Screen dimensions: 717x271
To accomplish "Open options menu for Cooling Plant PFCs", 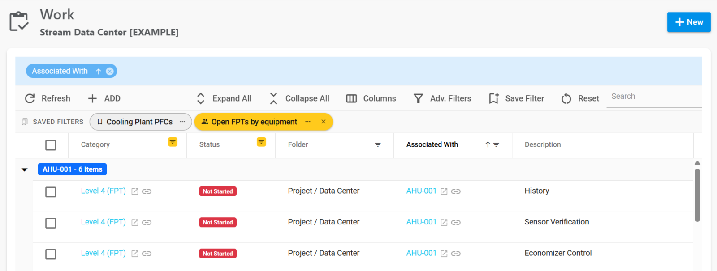I will [x=182, y=122].
